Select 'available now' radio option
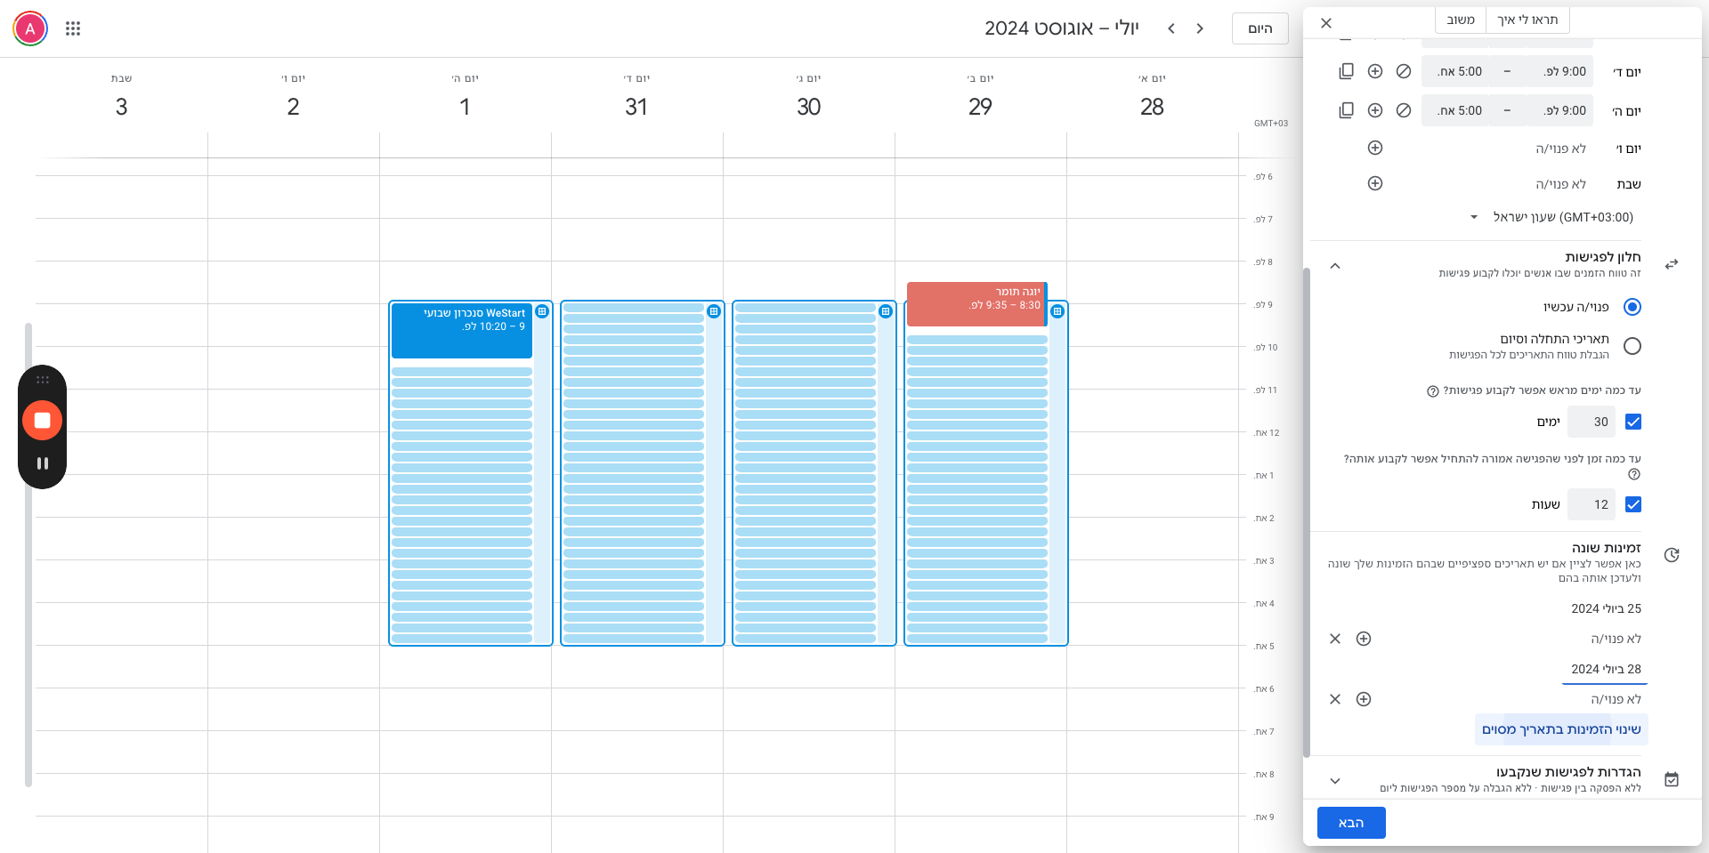The width and height of the screenshot is (1709, 853). [x=1632, y=307]
